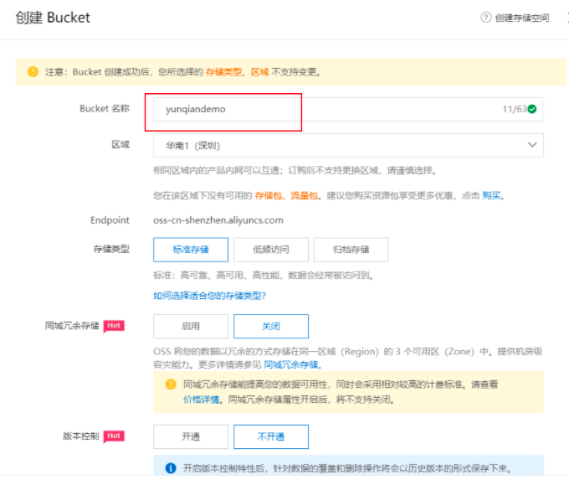
Task: Choose 不开通 for 版本控制
Action: coord(271,436)
